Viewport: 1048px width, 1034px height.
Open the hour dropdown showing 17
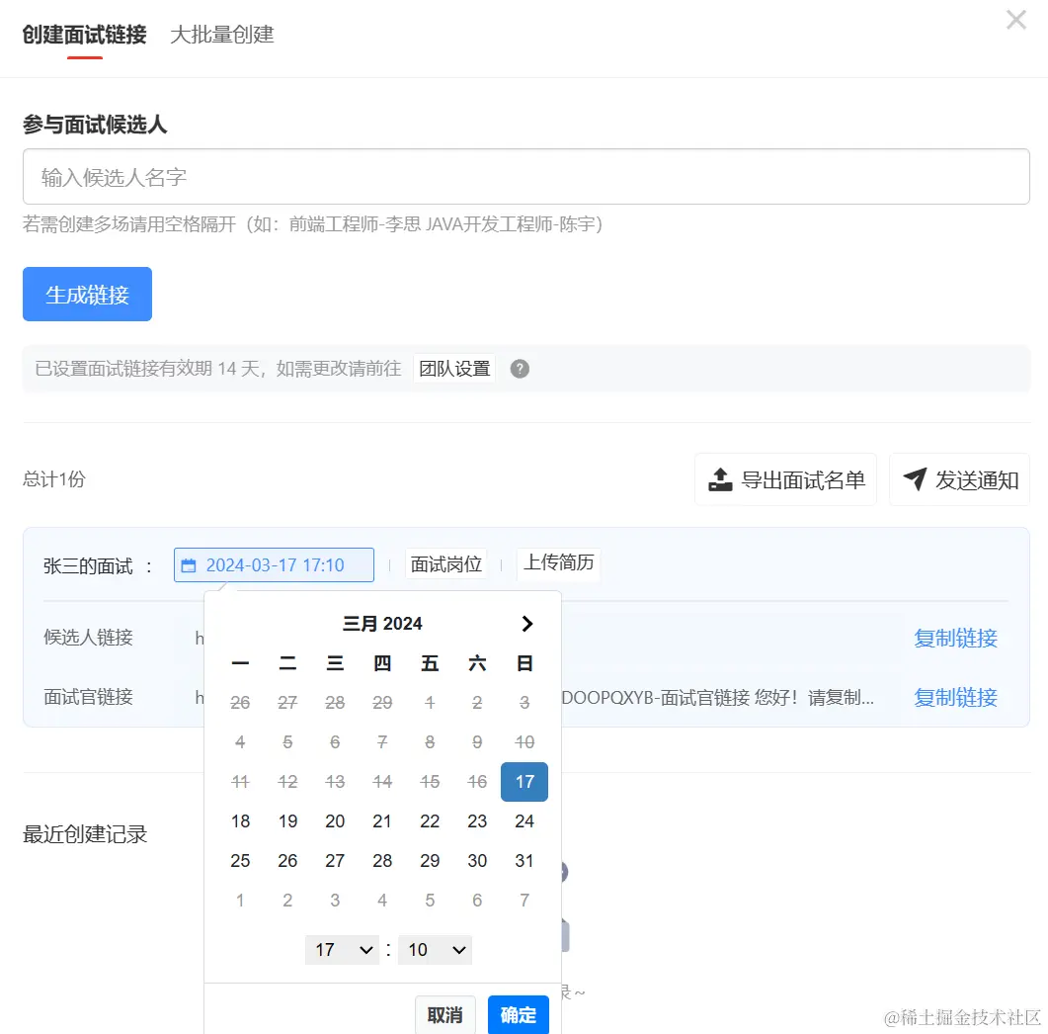point(342,950)
